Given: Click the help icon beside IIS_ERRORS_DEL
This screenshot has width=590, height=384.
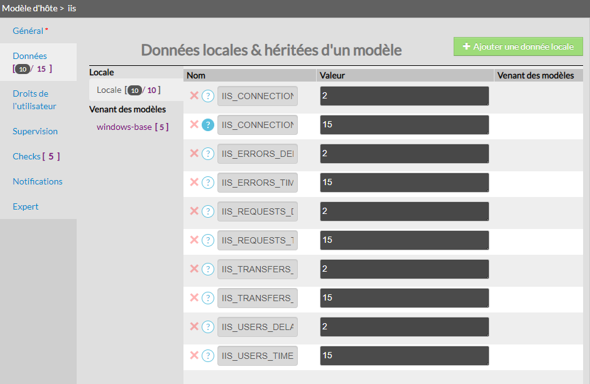Looking at the screenshot, I should (208, 154).
